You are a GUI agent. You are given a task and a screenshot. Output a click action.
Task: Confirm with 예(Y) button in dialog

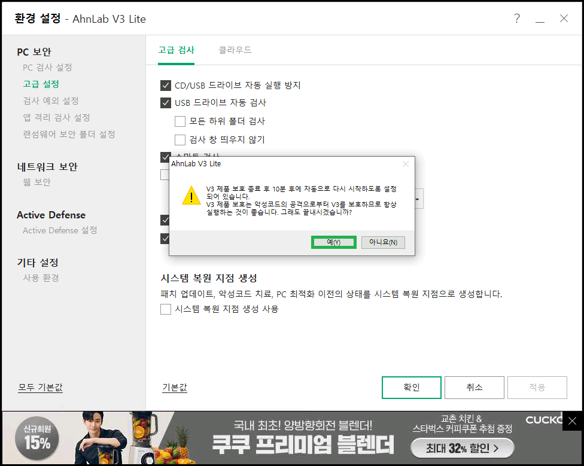point(334,242)
